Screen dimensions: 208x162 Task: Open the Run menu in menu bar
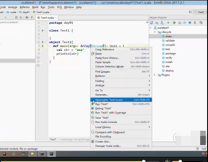pos(43,7)
